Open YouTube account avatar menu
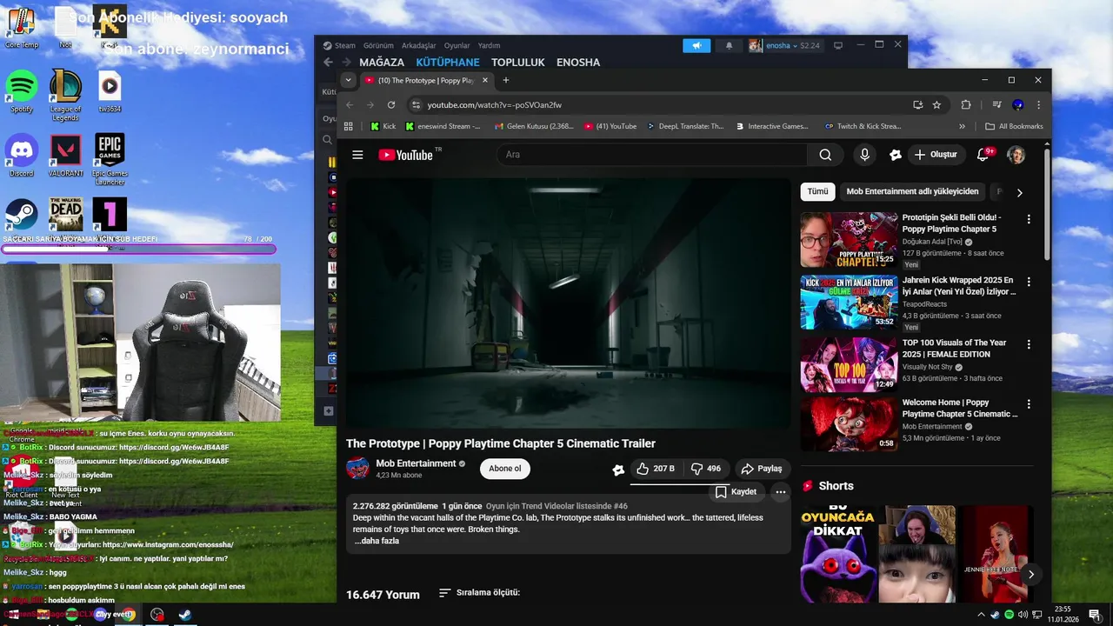 pos(1016,155)
